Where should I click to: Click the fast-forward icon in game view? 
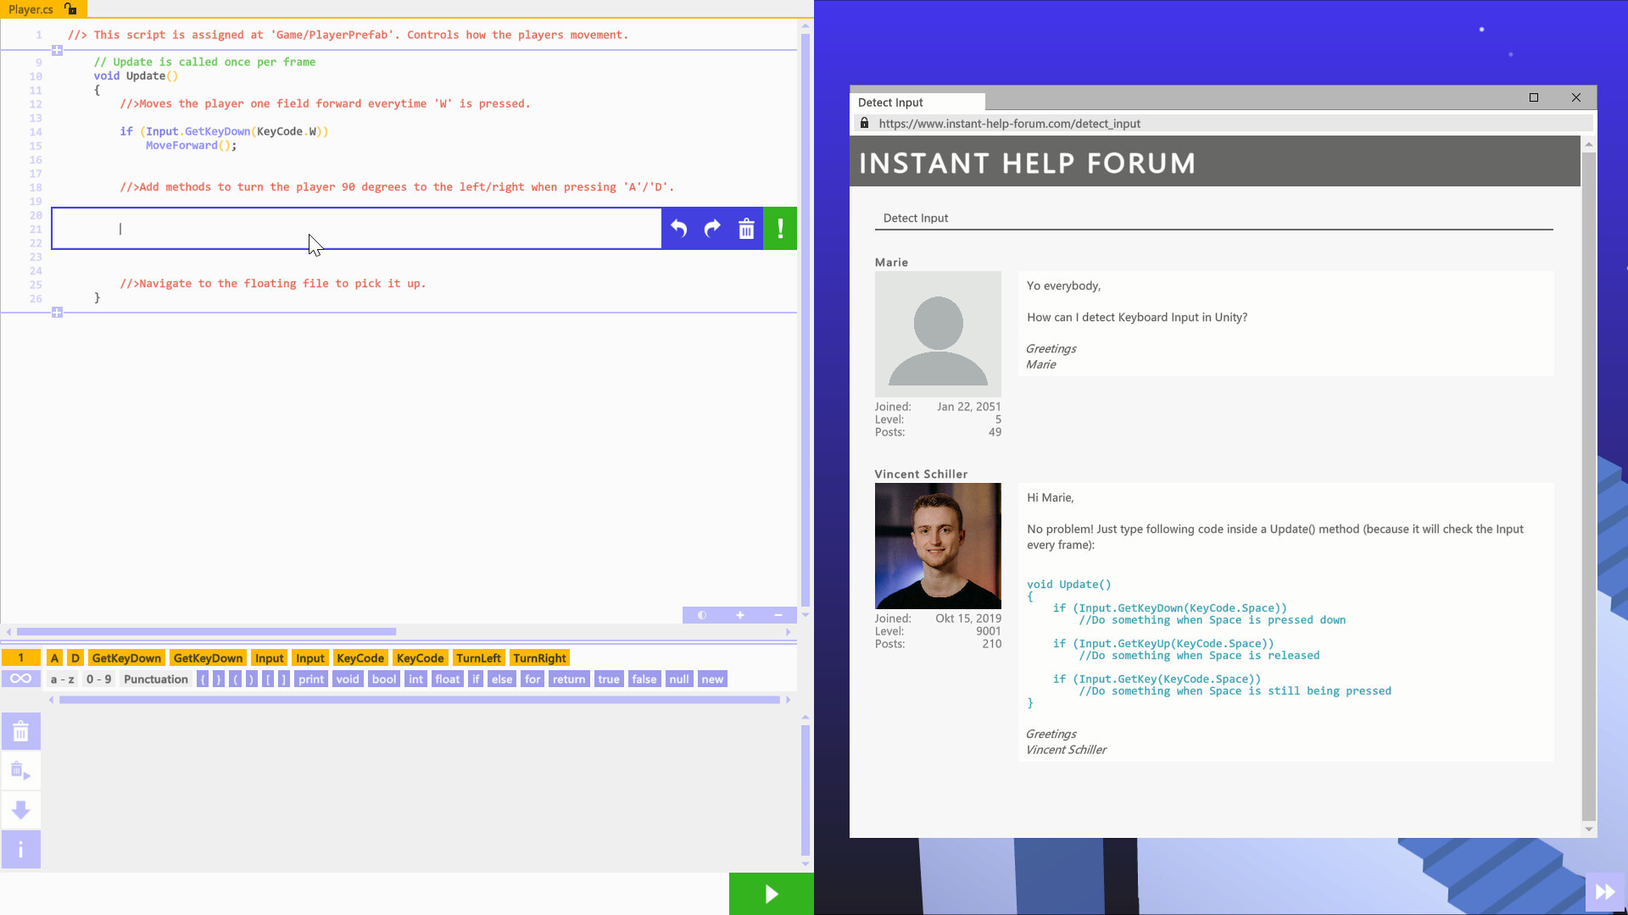tap(1605, 892)
